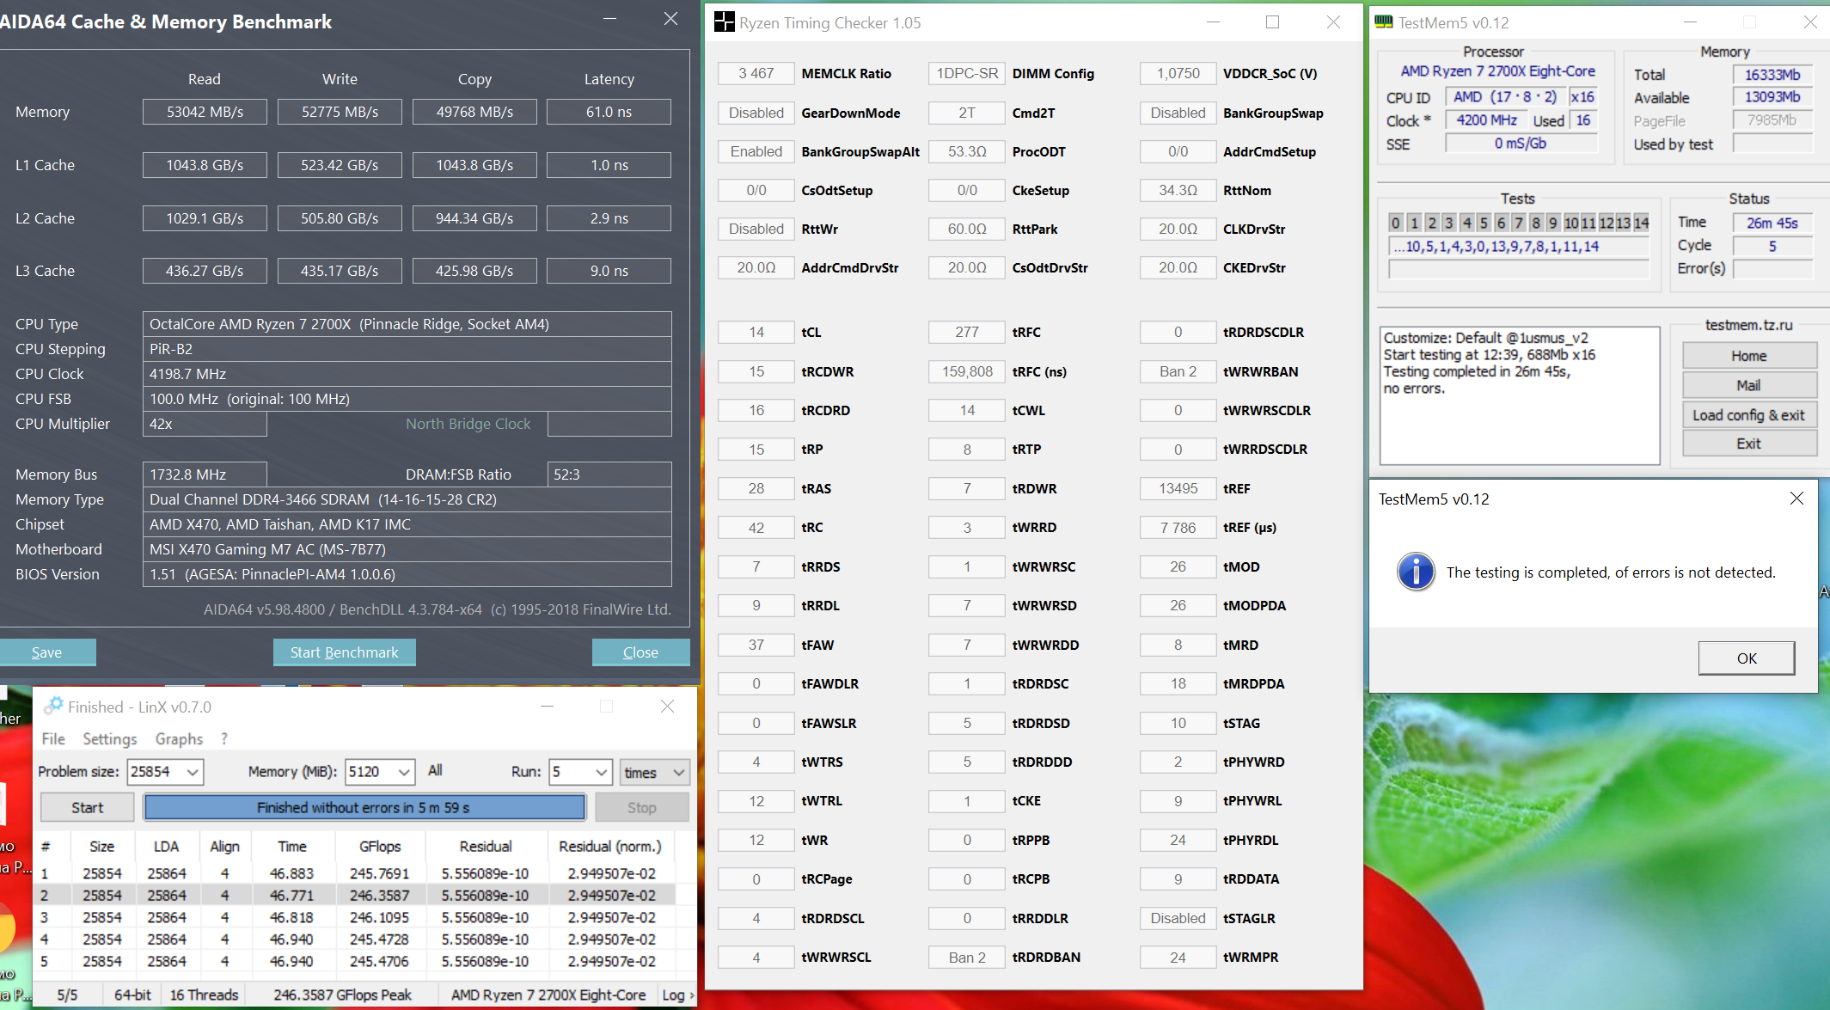Click the TestMem5 memory chip title icon
1830x1010 pixels.
click(1383, 22)
